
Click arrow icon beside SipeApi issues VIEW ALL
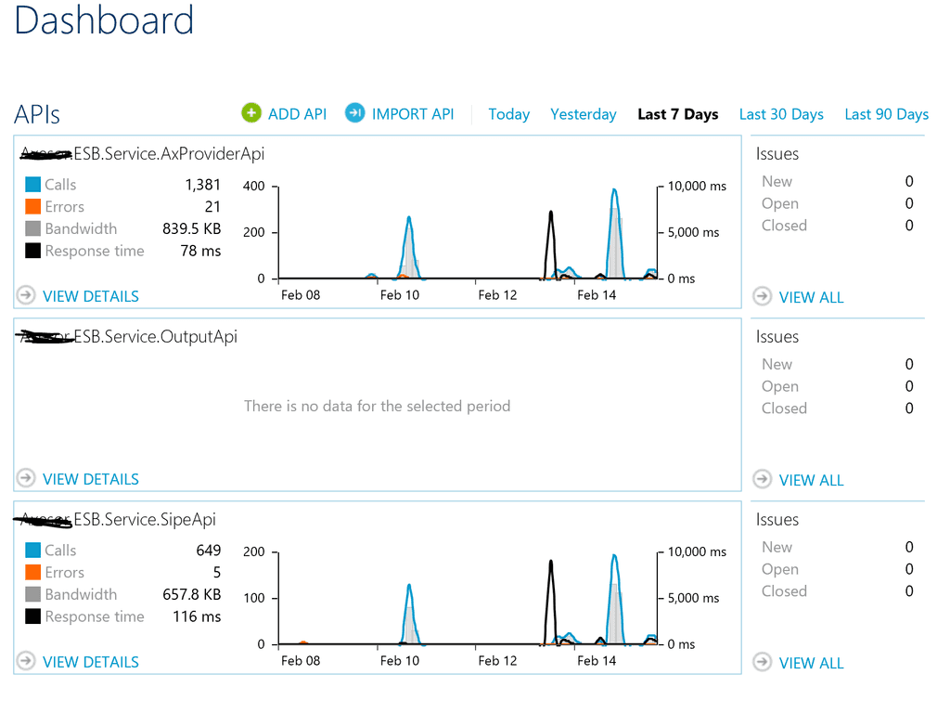(763, 662)
